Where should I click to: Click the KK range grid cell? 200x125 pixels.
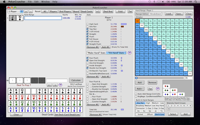click(x=142, y=25)
